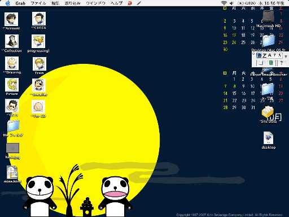Select the Train desktop icon
The width and height of the screenshot is (289, 217).
point(40,64)
